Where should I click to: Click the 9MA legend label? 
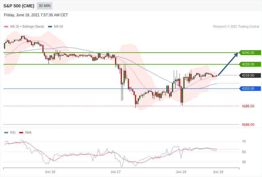(28, 132)
